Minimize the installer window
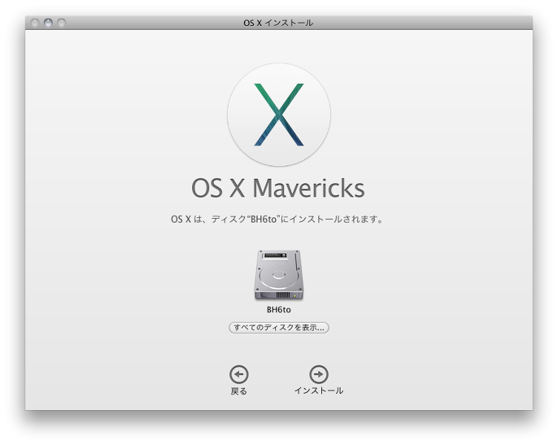Viewport: 558px width, 445px height. [x=48, y=23]
